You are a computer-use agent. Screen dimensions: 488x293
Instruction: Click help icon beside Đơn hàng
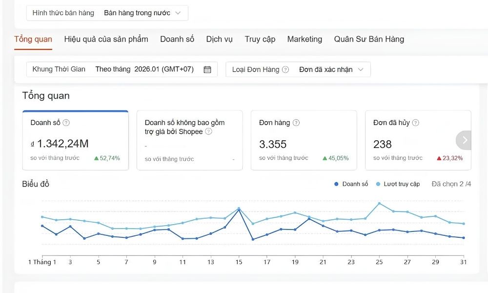tap(296, 123)
